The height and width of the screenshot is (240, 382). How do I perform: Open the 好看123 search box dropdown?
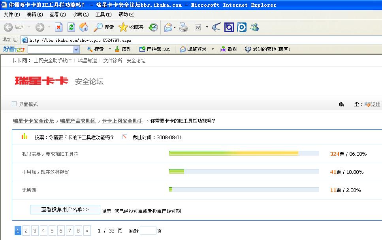(76, 49)
